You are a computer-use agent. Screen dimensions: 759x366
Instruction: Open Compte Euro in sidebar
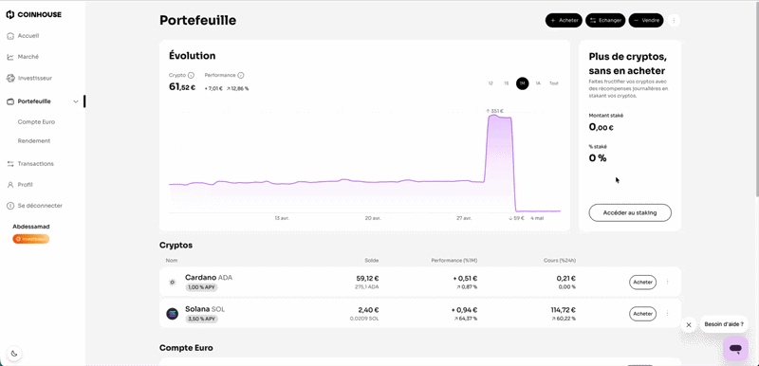tap(36, 122)
